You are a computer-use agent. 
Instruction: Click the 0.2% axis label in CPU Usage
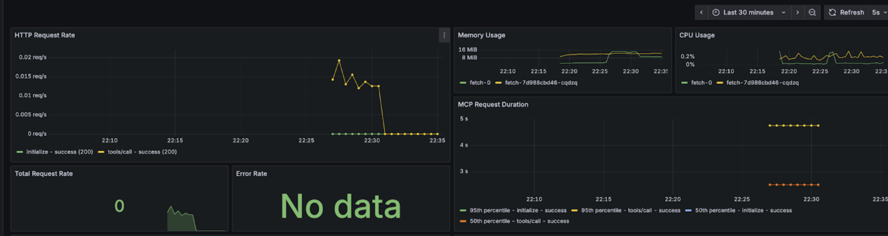pyautogui.click(x=688, y=57)
